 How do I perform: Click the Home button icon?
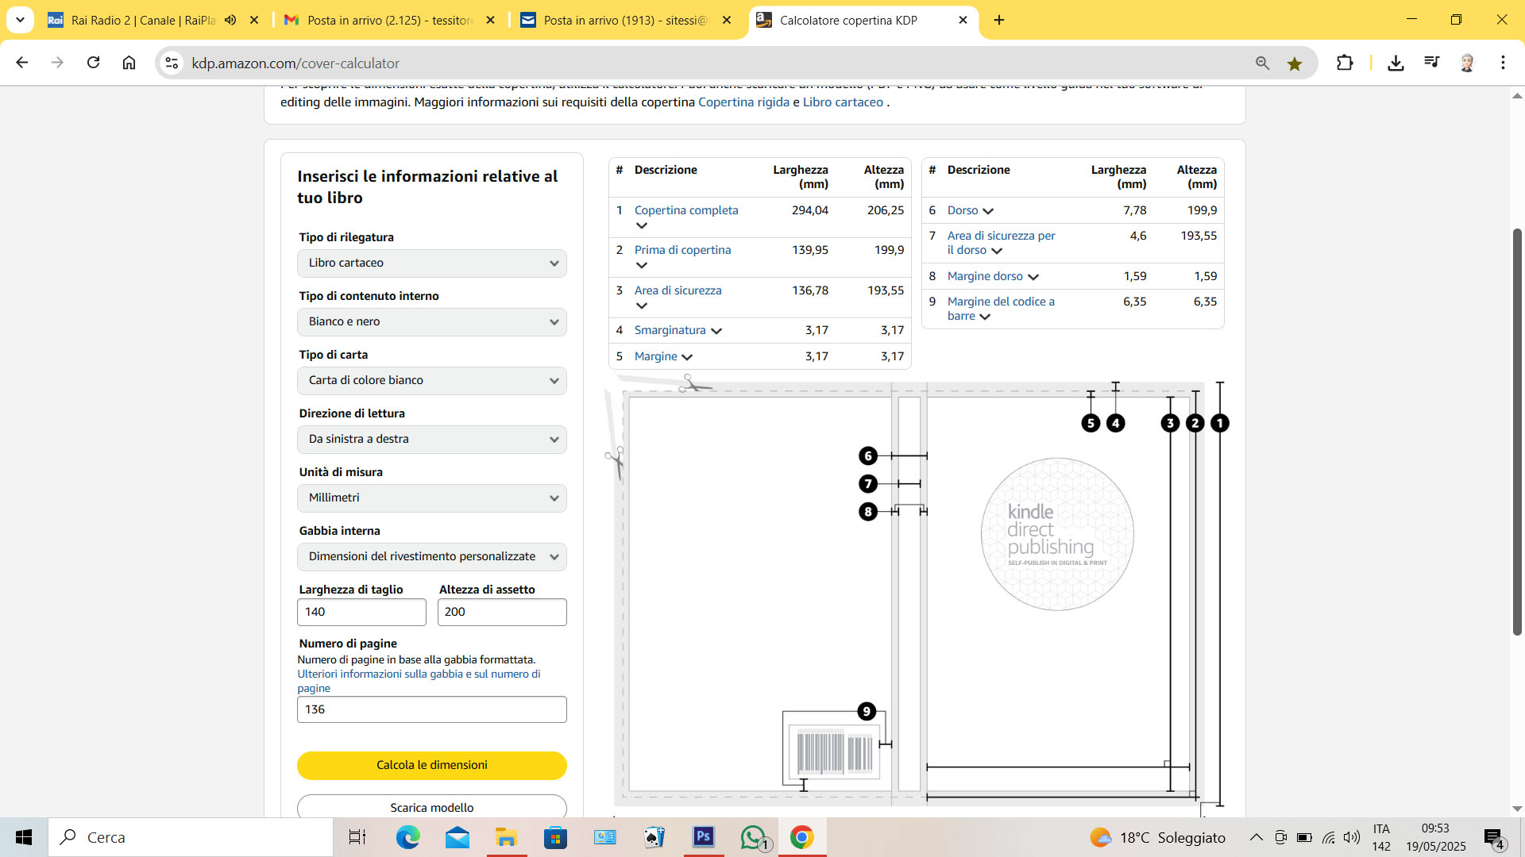129,63
